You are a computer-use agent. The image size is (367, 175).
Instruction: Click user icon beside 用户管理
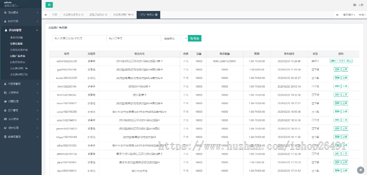click(6, 21)
